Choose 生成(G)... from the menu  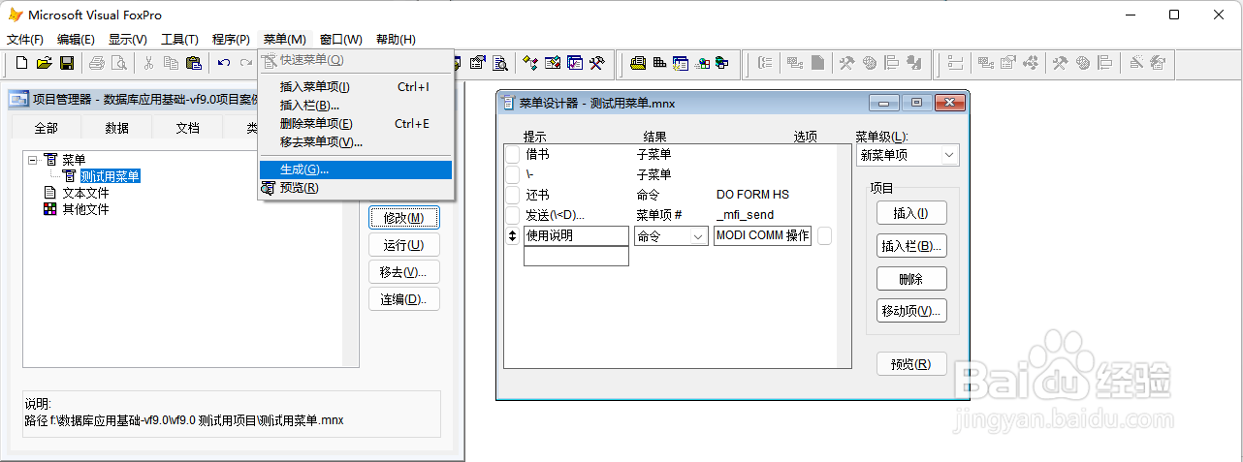[356, 169]
